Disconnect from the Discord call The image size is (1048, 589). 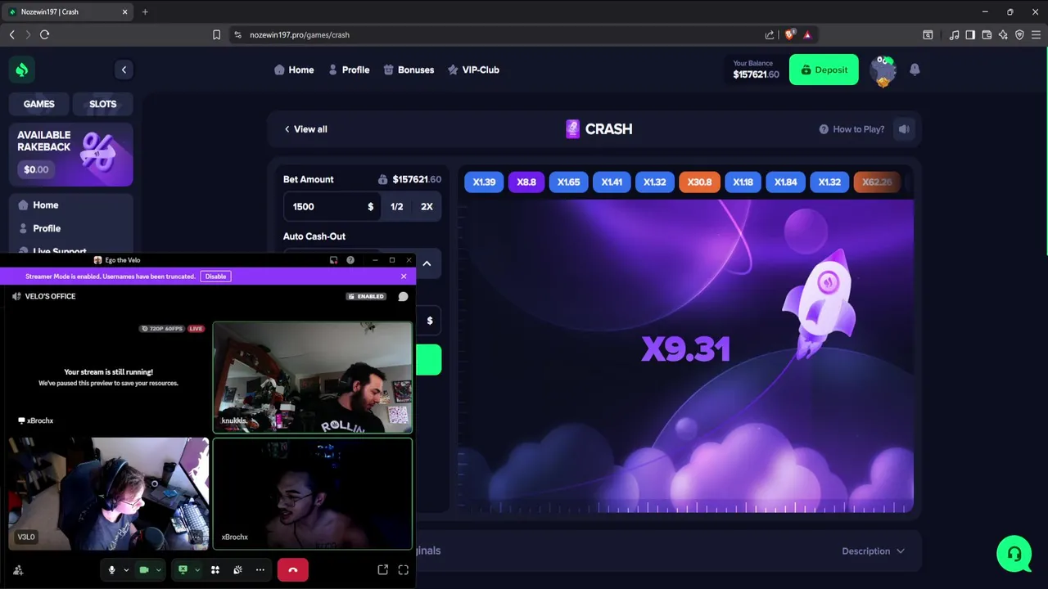coord(293,570)
